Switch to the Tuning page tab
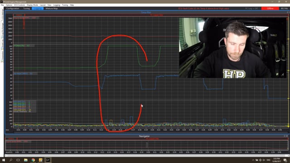This screenshot has width=290, height=163. point(26,9)
